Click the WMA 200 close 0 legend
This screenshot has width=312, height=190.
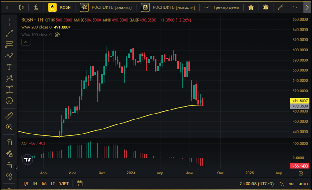tap(36, 27)
